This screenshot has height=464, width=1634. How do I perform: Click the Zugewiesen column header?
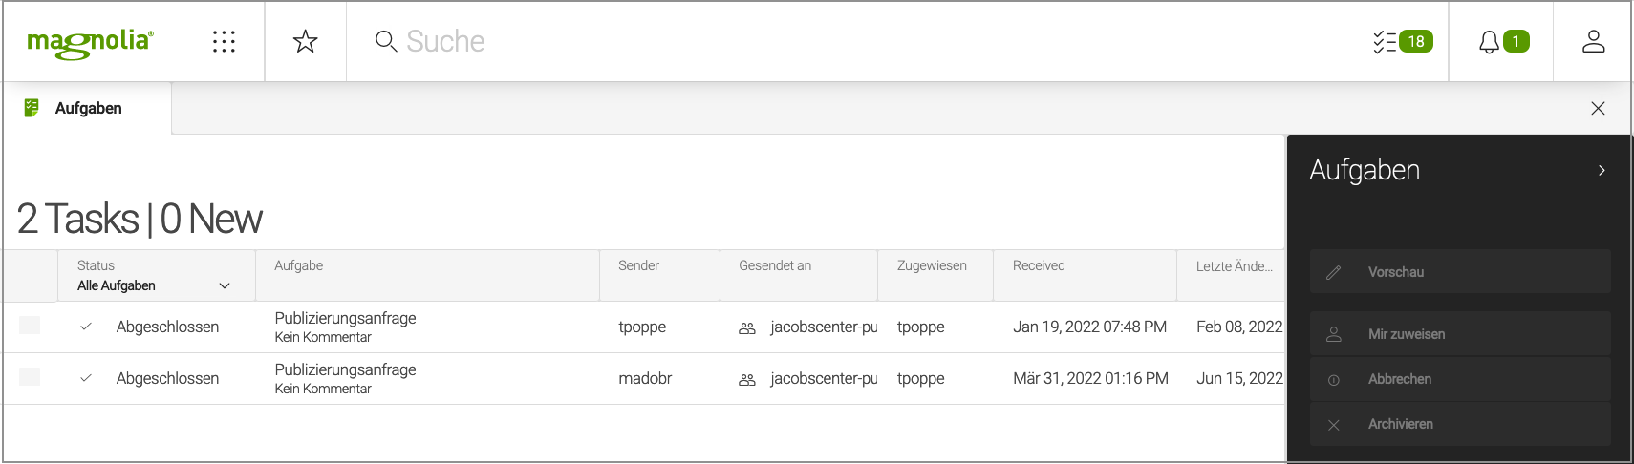click(932, 265)
